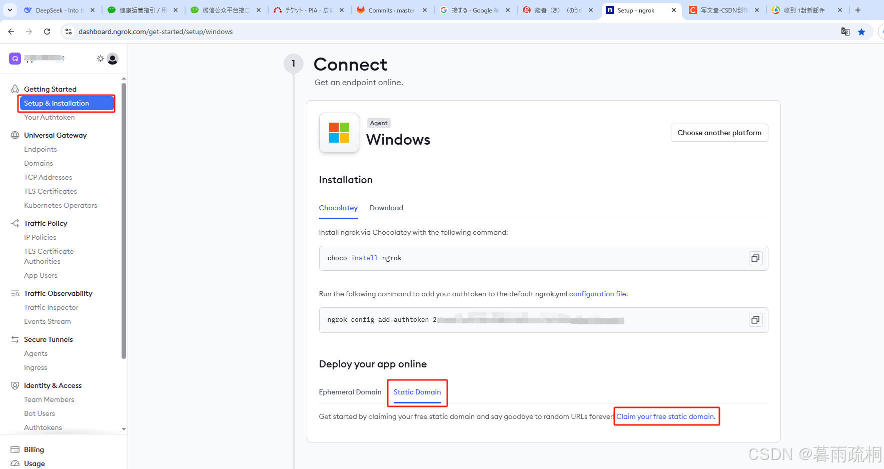Open Bot Users in the sidebar
884x469 pixels.
(x=40, y=413)
